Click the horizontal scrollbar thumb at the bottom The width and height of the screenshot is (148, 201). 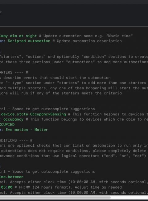(55, 197)
